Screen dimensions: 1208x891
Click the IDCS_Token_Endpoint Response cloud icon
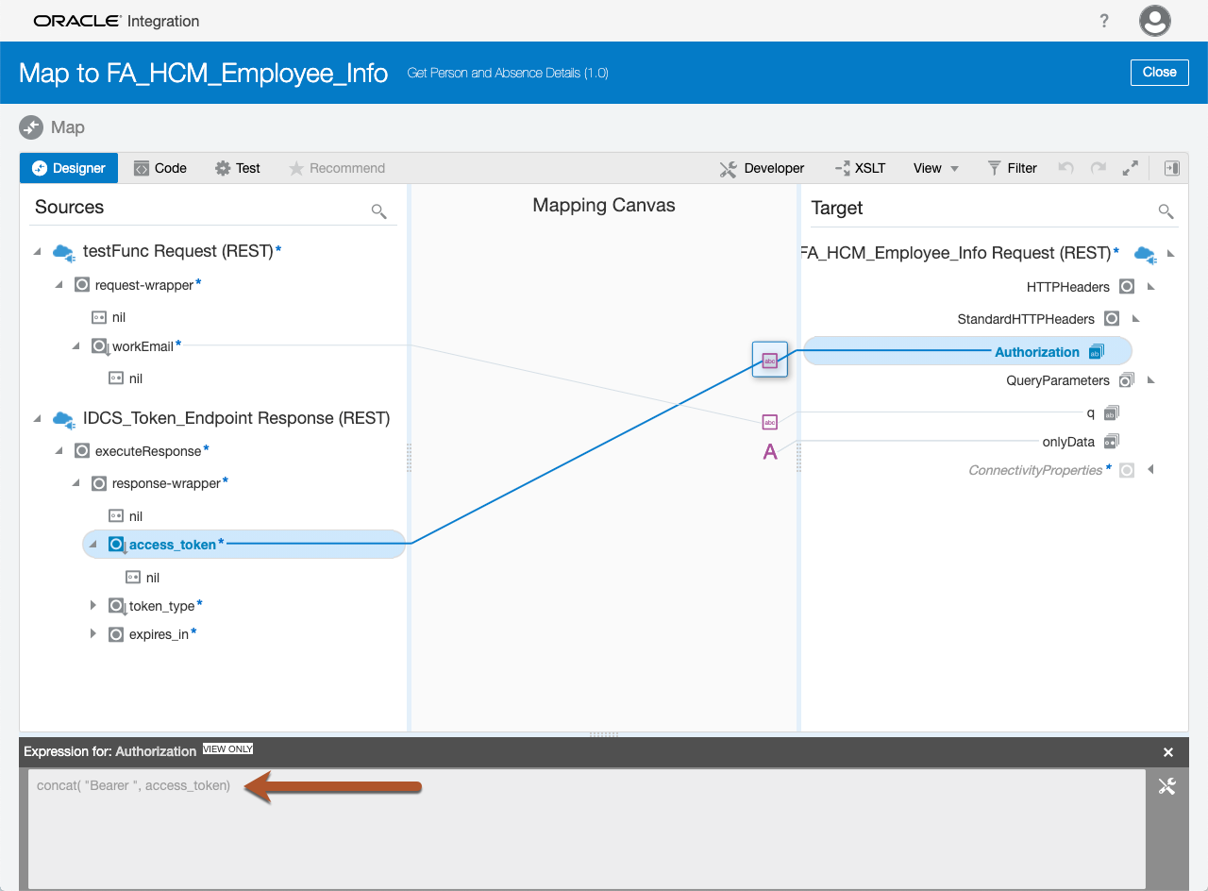tap(63, 418)
